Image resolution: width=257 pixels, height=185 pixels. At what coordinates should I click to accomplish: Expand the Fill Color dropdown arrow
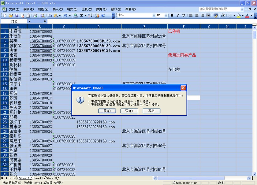coord(243,16)
